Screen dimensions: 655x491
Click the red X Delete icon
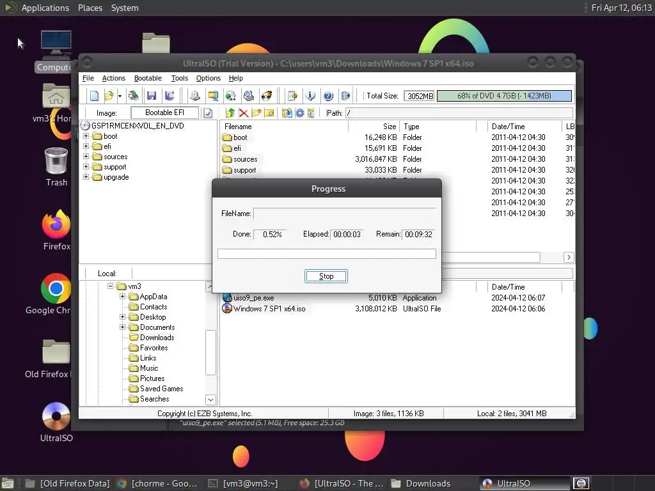244,113
